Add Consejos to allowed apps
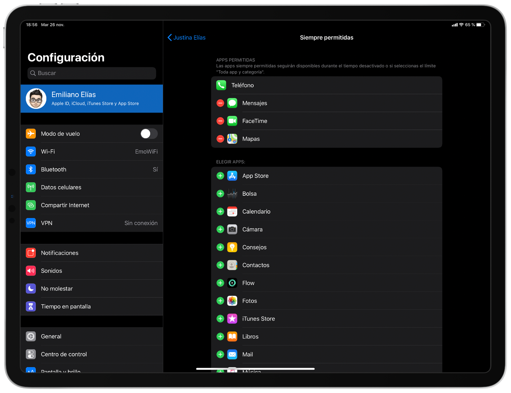The width and height of the screenshot is (511, 393). coord(220,247)
